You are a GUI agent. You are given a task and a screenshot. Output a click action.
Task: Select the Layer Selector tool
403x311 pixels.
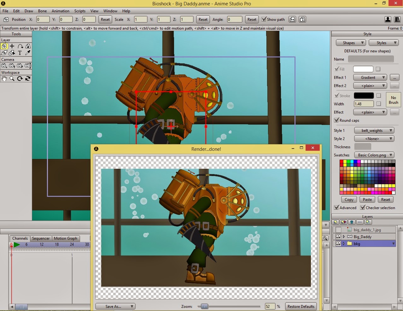pyautogui.click(x=12, y=53)
